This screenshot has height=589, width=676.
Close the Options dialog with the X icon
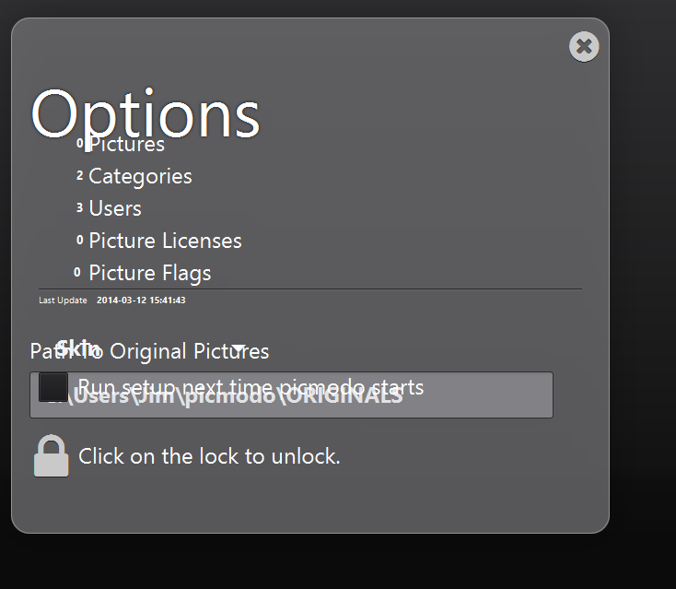(584, 46)
